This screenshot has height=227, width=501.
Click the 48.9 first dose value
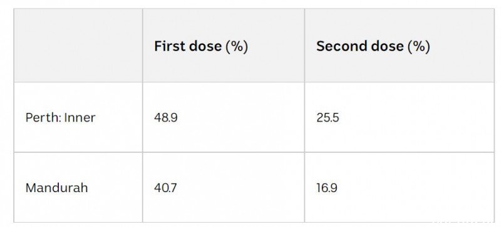click(x=166, y=118)
